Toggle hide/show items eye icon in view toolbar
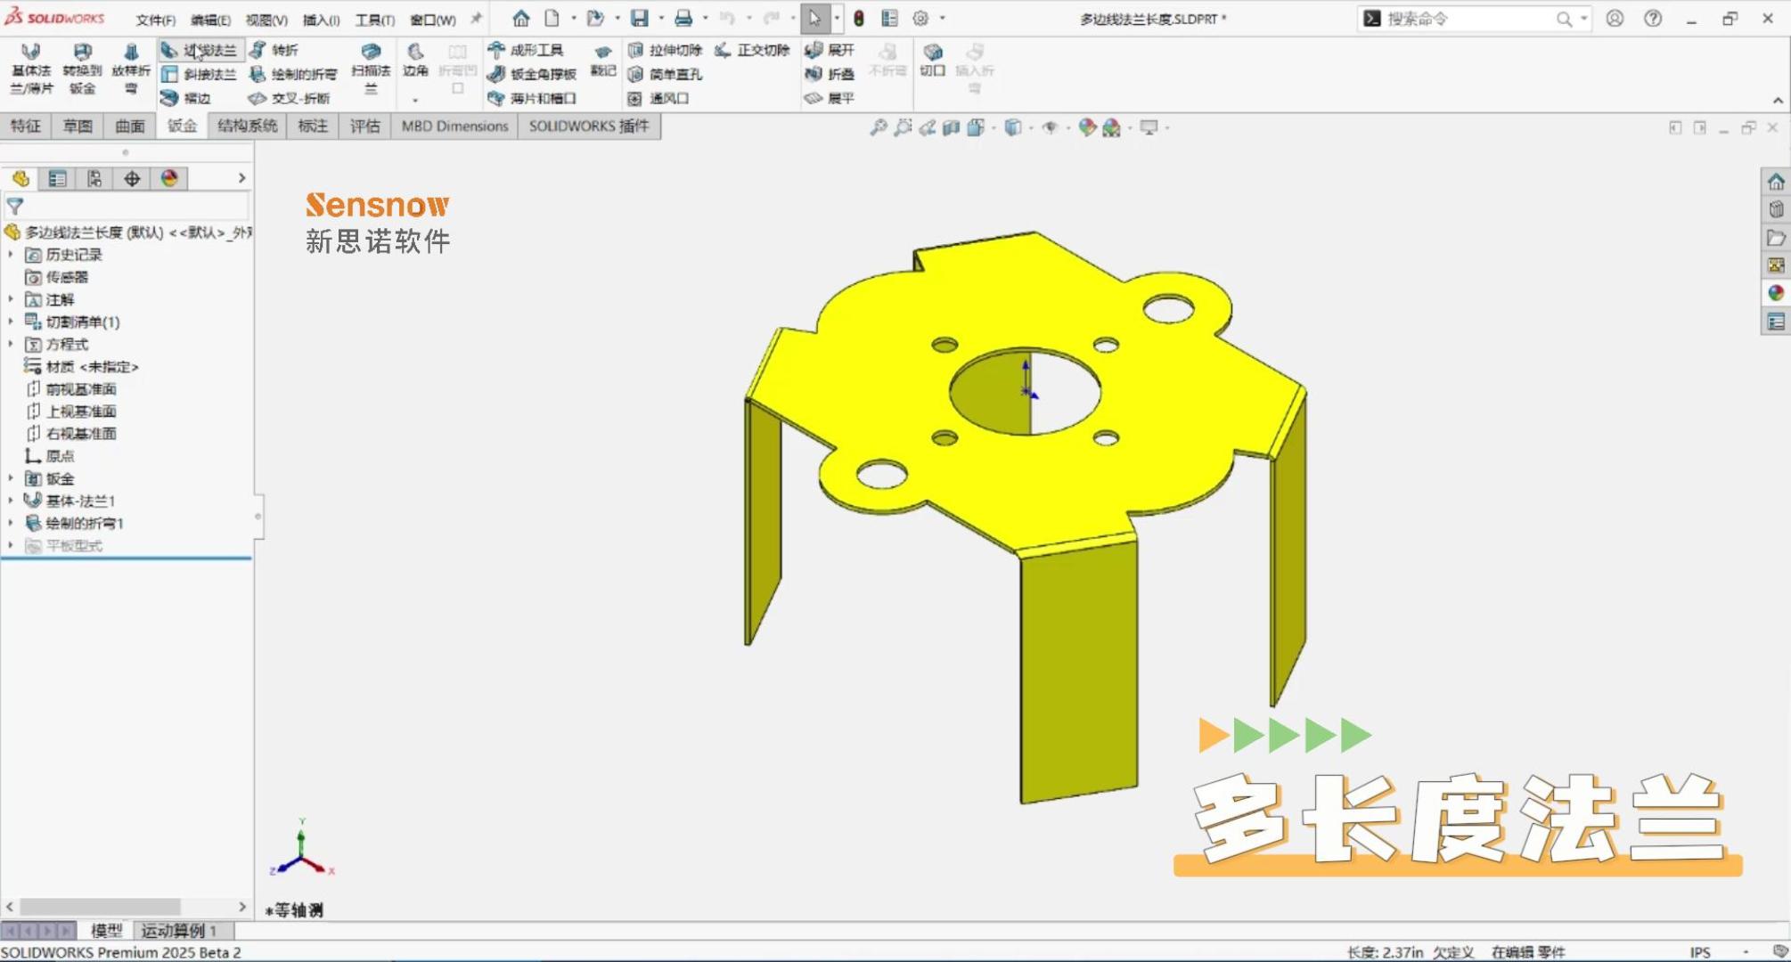The width and height of the screenshot is (1791, 962). point(1051,128)
